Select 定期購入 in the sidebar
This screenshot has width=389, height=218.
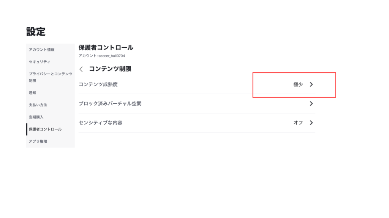pos(36,117)
